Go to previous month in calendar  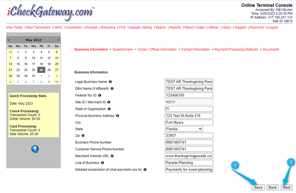(9, 40)
